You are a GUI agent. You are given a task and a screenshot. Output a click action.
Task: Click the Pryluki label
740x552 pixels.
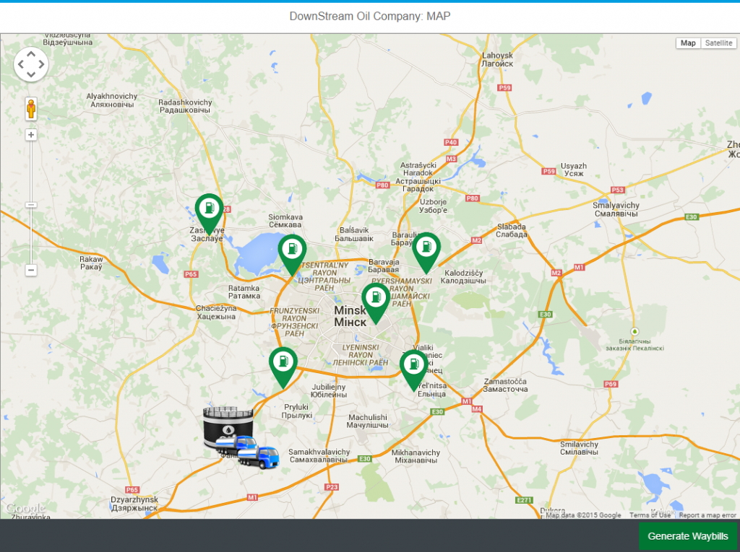(296, 411)
